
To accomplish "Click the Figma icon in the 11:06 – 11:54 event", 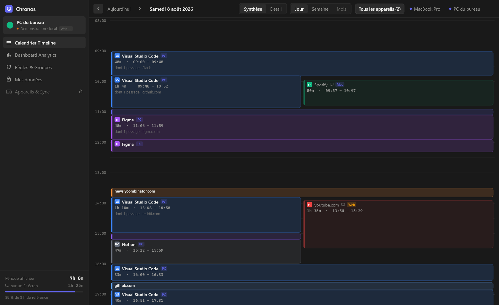I will 117,120.
